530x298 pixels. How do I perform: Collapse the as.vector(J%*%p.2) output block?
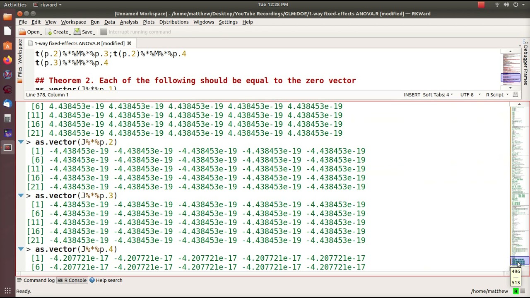(x=21, y=142)
